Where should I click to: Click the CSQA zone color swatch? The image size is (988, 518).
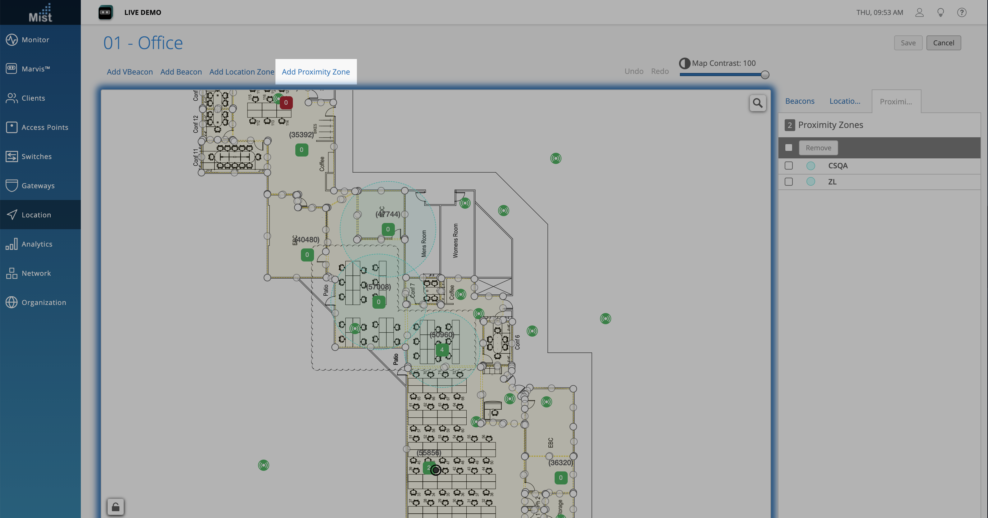[x=810, y=166]
